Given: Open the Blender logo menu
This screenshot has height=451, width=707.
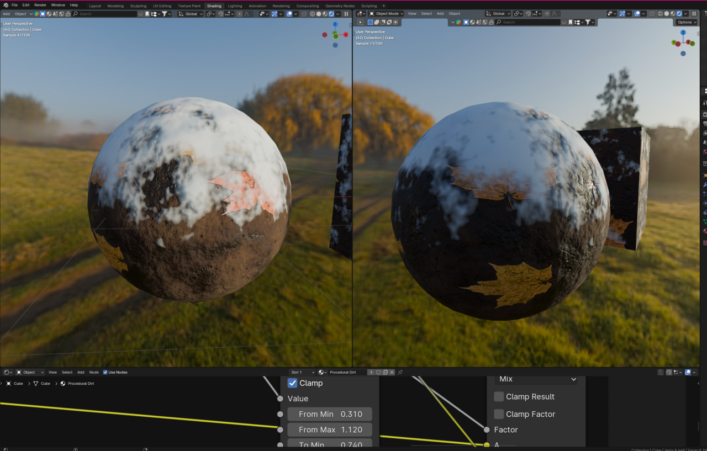Looking at the screenshot, I should coord(5,5).
